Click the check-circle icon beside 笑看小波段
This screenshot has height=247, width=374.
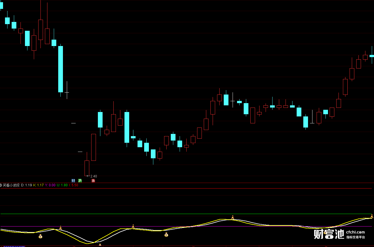point(1,185)
